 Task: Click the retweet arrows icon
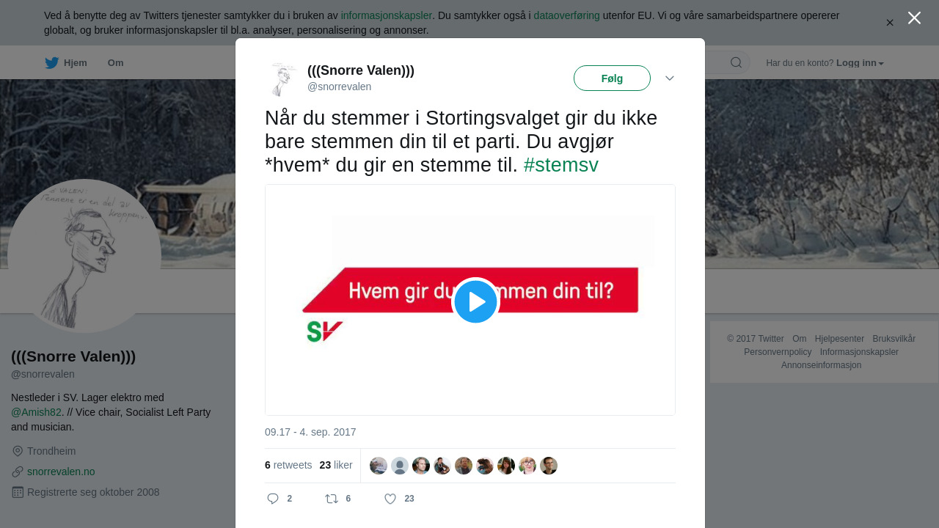point(332,499)
